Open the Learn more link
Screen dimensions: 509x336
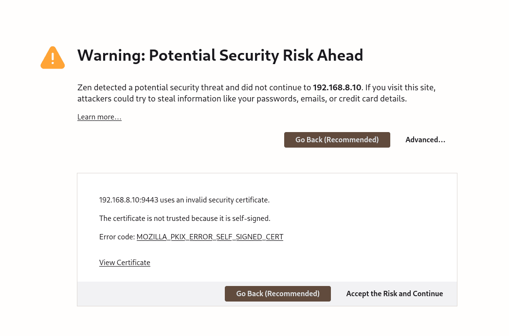pos(99,117)
